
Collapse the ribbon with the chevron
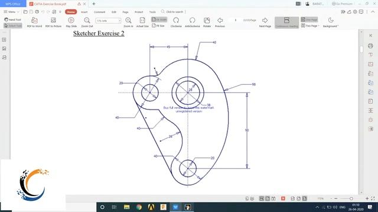pos(373,12)
